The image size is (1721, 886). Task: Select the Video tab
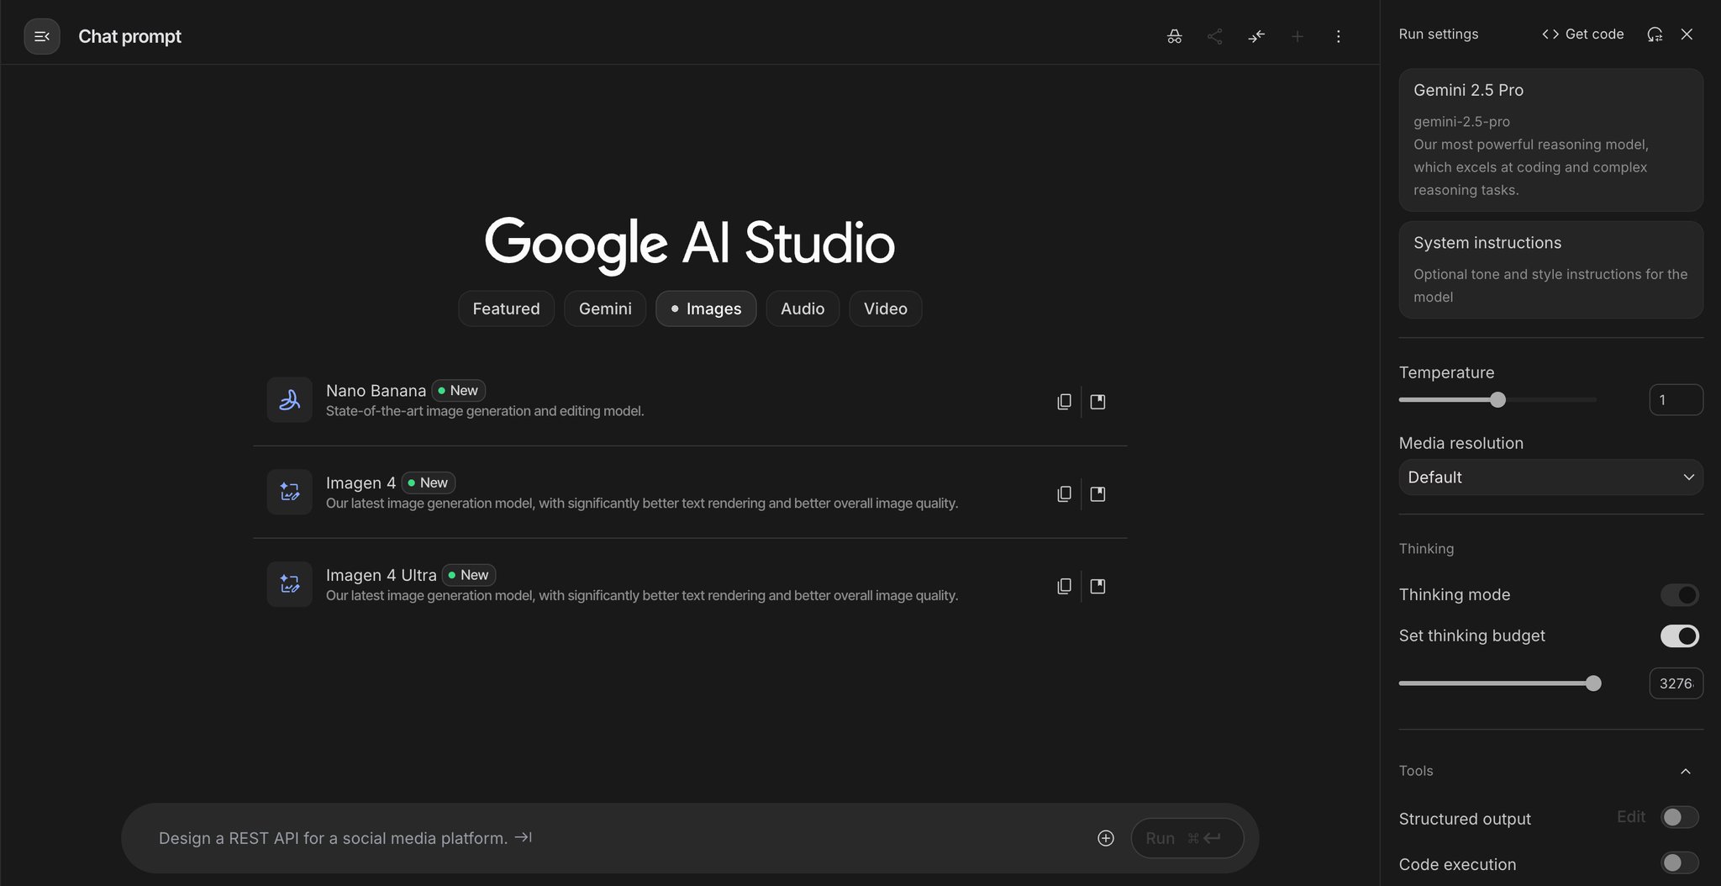(886, 309)
